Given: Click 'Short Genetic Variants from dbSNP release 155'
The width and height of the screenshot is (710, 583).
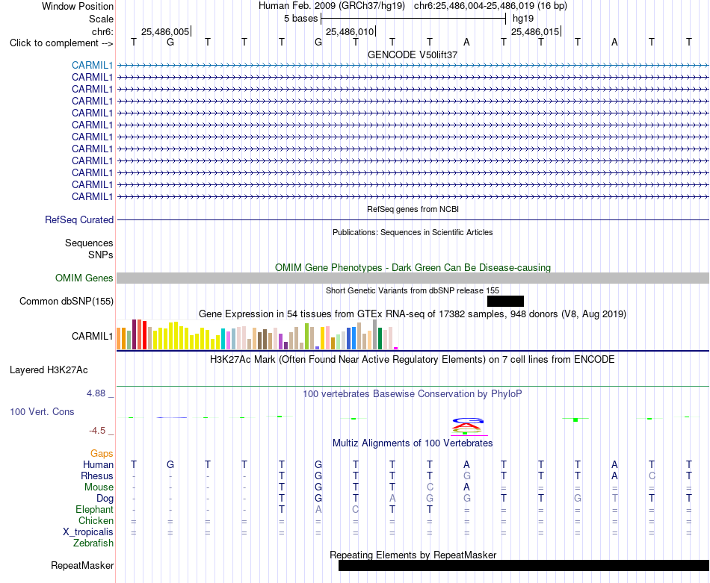Looking at the screenshot, I should (x=413, y=290).
